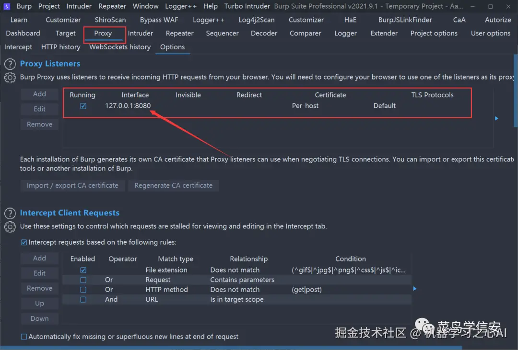The height and width of the screenshot is (350, 518).
Task: Click the Condition column header
Action: (x=351, y=259)
